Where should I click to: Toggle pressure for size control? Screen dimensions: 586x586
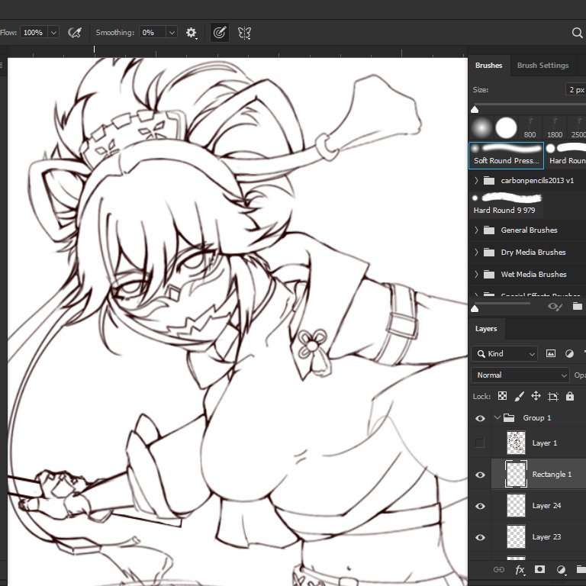220,33
